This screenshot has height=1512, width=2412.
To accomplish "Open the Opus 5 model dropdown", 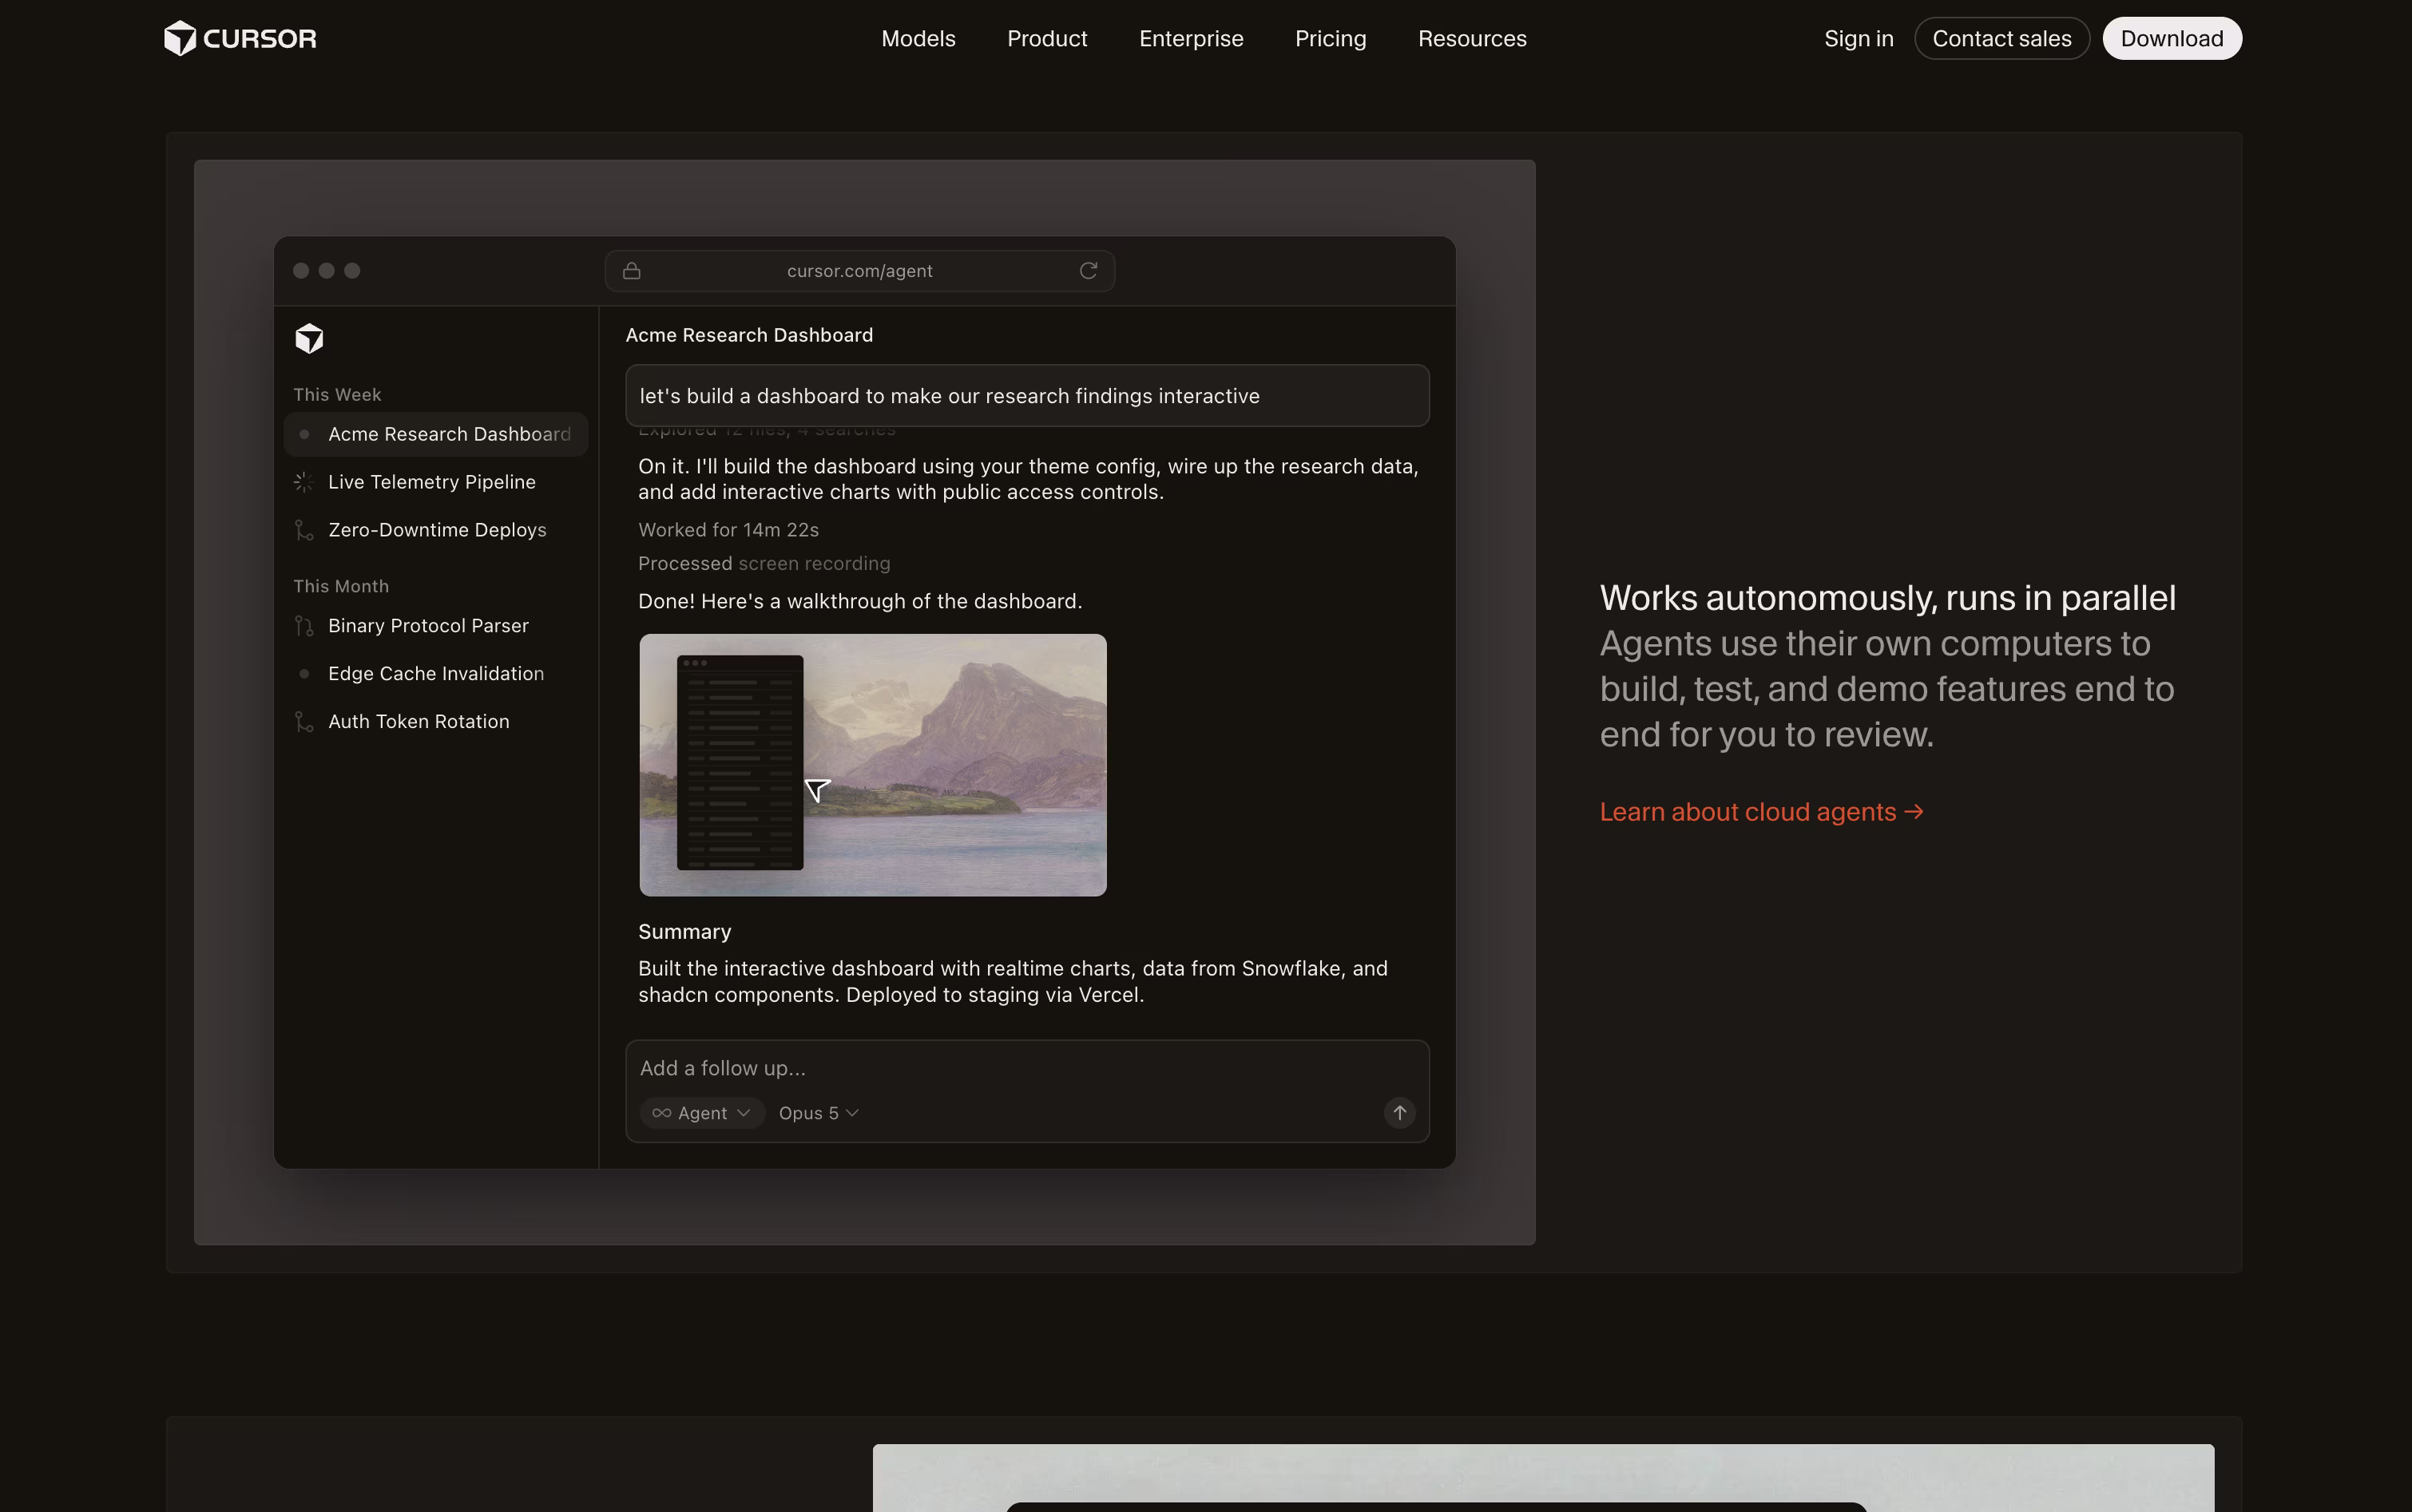I will (x=819, y=1113).
